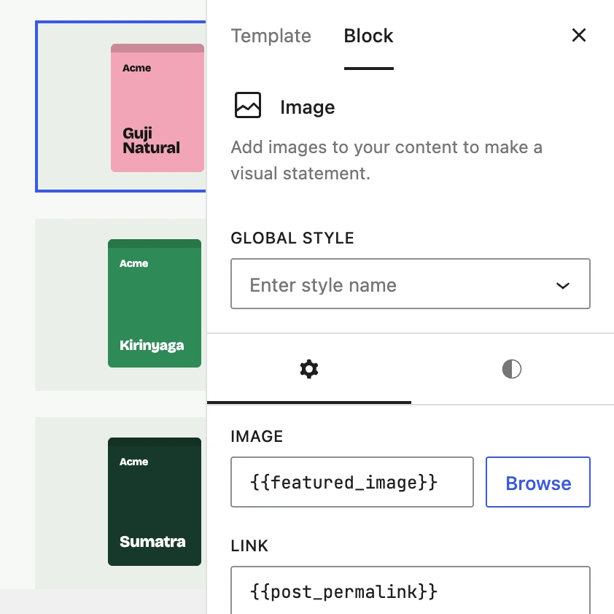Viewport: 614px width, 614px height.
Task: Click the LINK section label
Action: coord(249,545)
